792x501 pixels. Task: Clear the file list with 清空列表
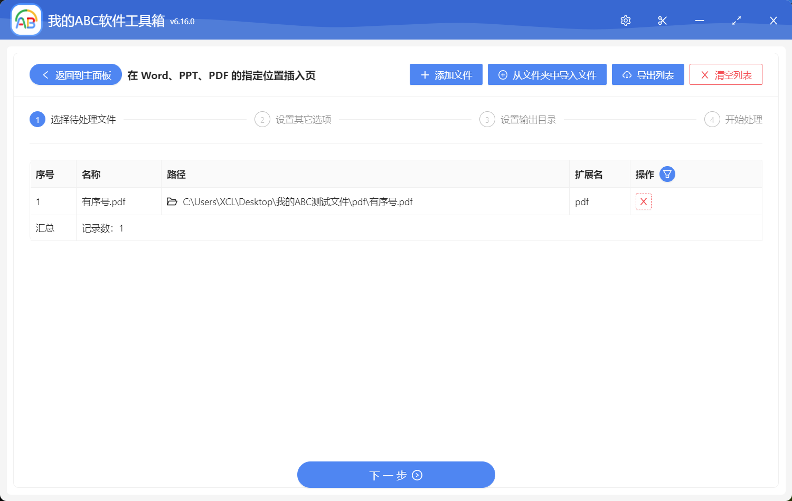point(725,74)
